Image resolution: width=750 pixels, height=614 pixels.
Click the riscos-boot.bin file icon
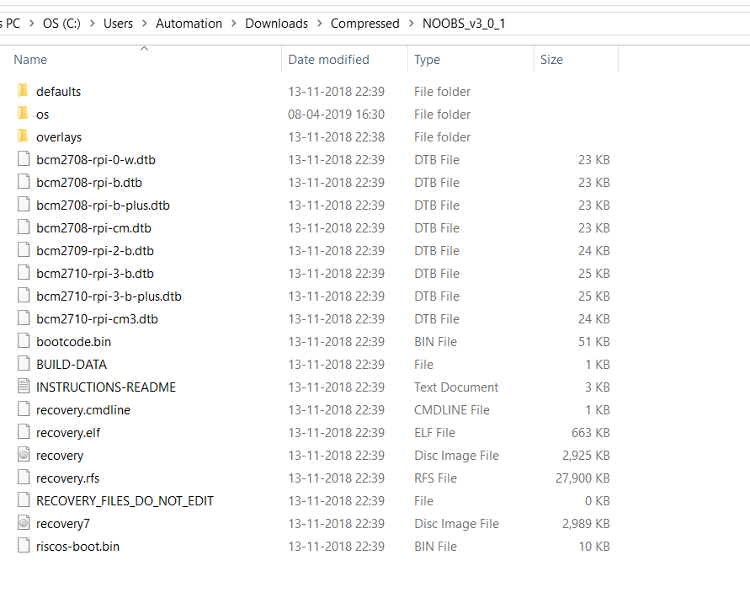click(24, 545)
